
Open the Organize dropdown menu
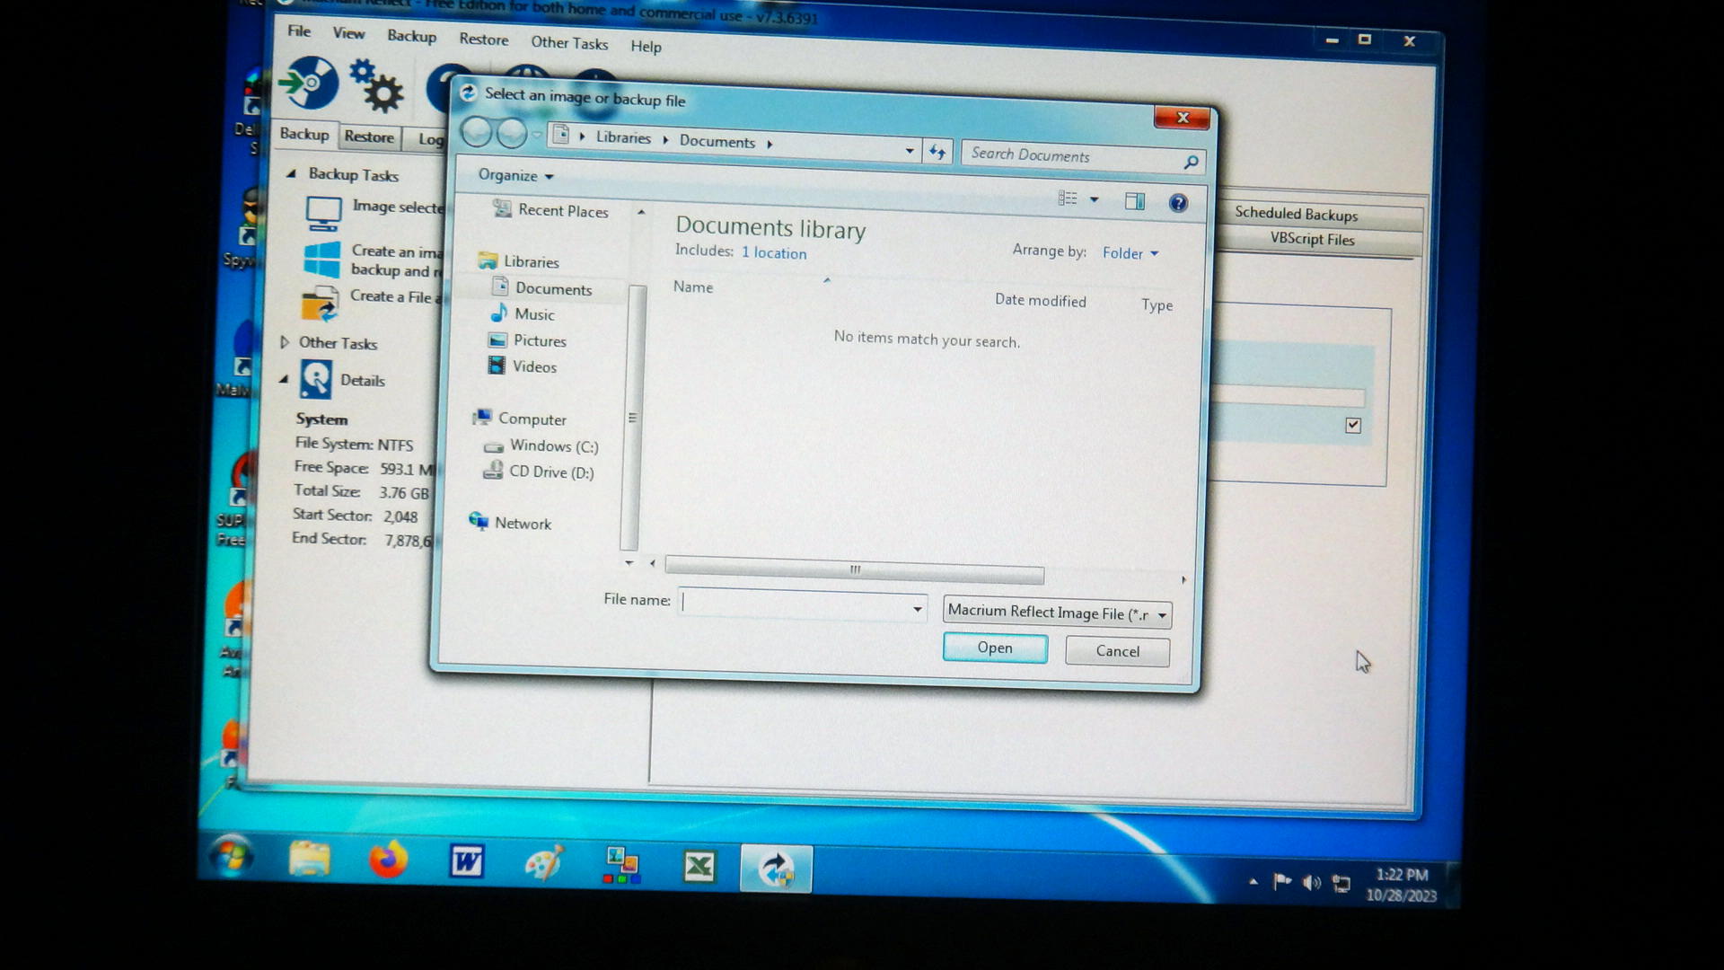515,175
